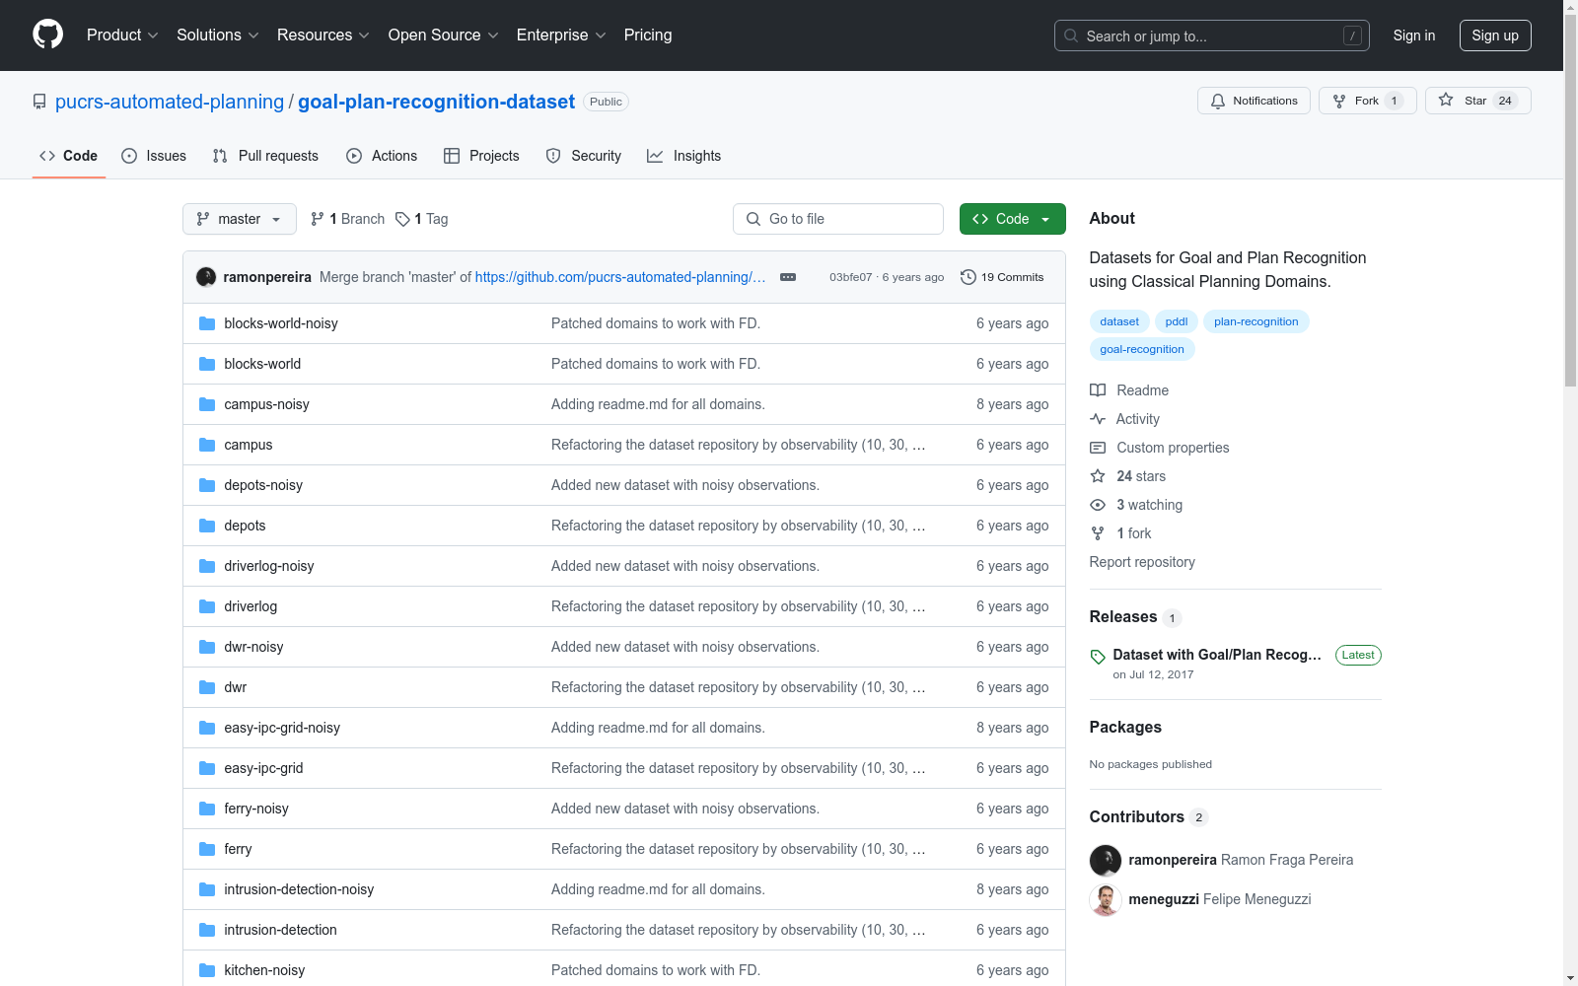Expand the Resources menu
The height and width of the screenshot is (986, 1578).
click(323, 35)
